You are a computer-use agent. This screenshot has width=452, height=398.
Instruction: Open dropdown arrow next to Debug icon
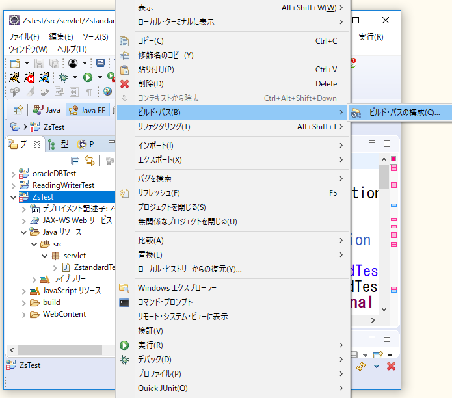coord(75,77)
